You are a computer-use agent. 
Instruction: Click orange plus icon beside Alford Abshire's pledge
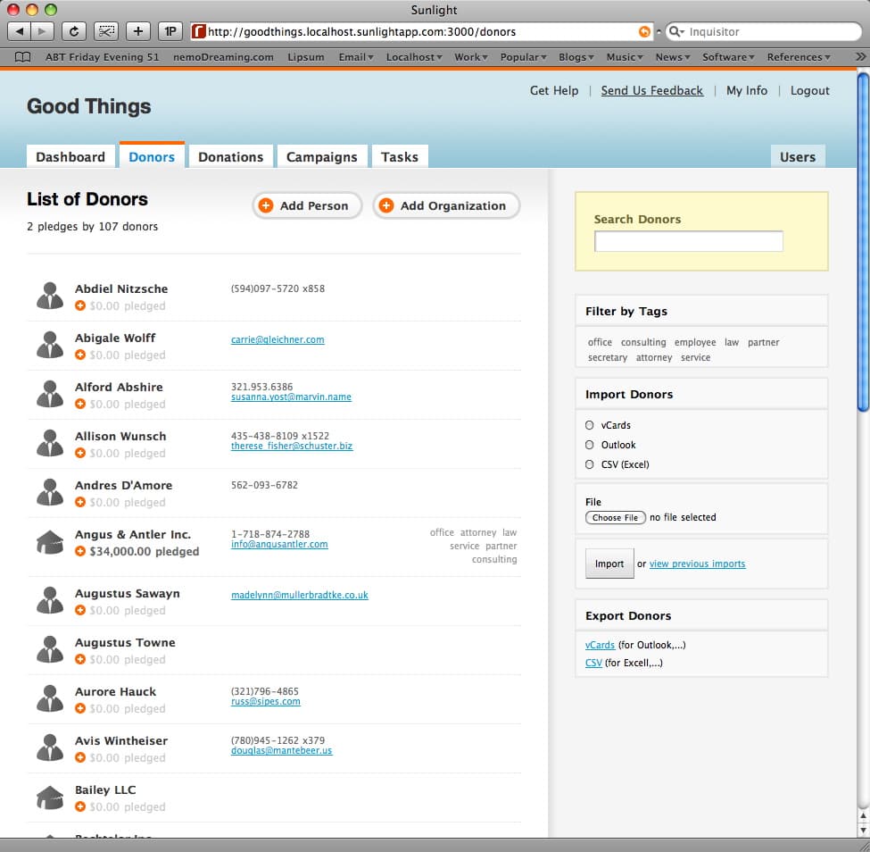coord(80,404)
